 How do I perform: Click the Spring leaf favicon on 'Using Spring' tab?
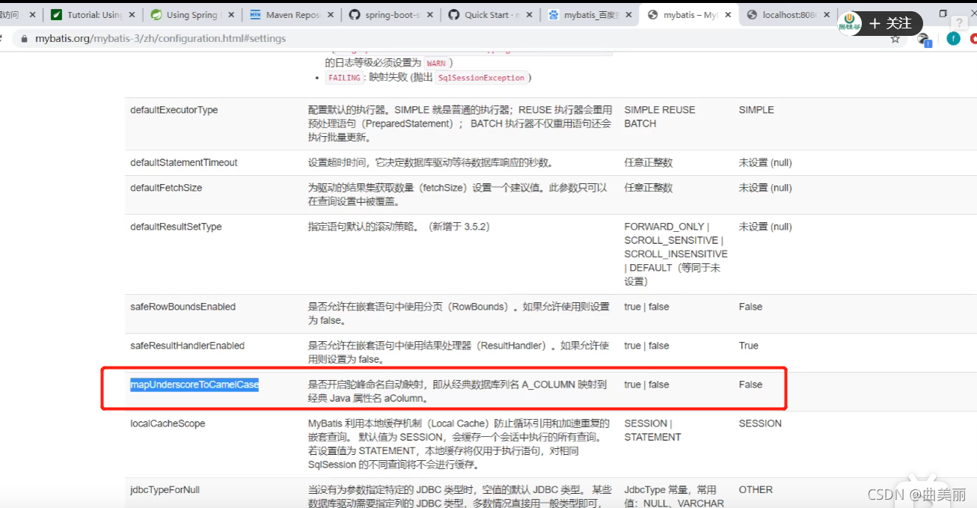[x=156, y=15]
